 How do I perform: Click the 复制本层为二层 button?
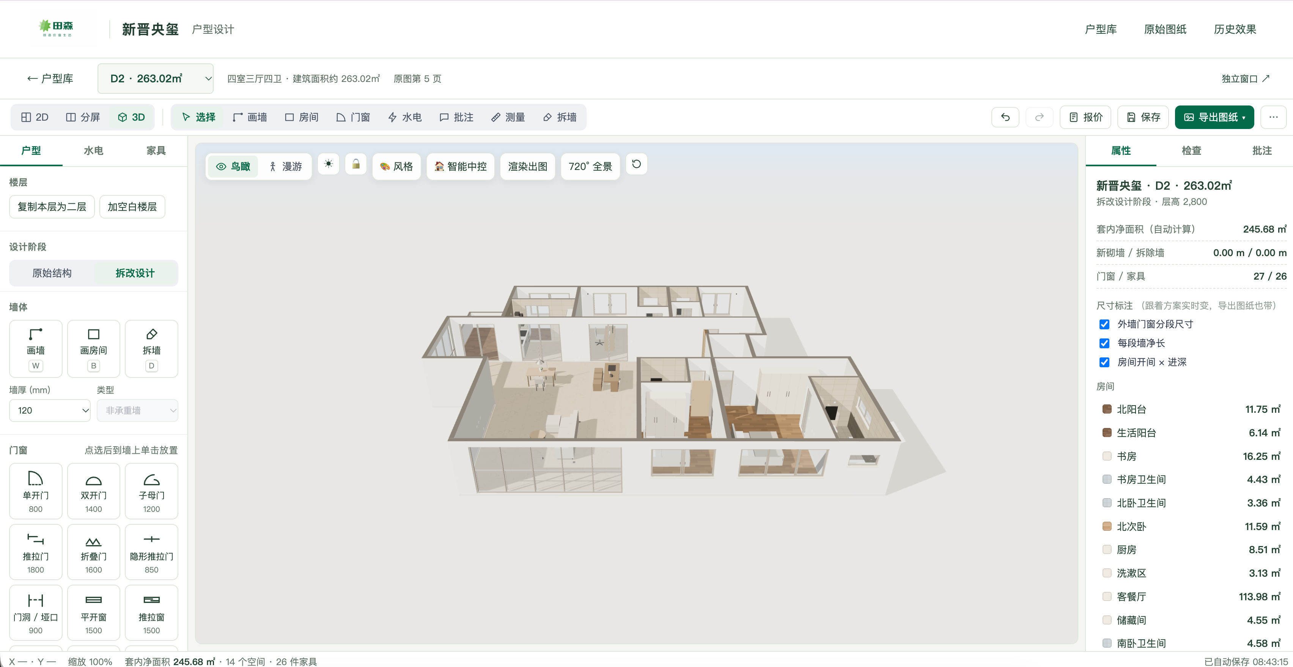[x=52, y=207]
